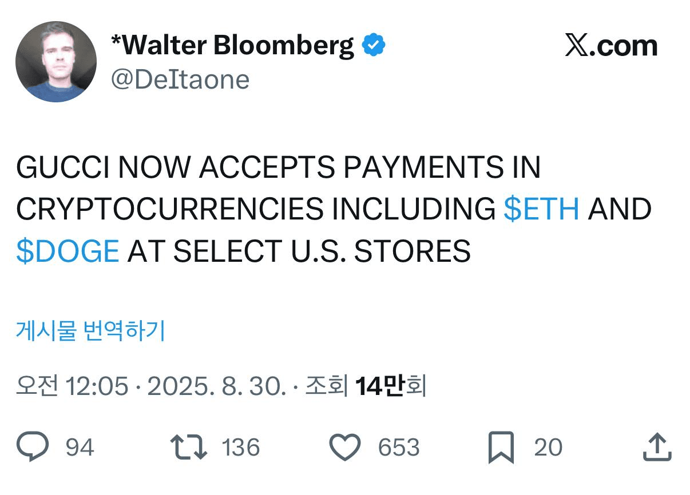
Task: Open Walter Bloomberg's profile picture
Action: point(56,62)
